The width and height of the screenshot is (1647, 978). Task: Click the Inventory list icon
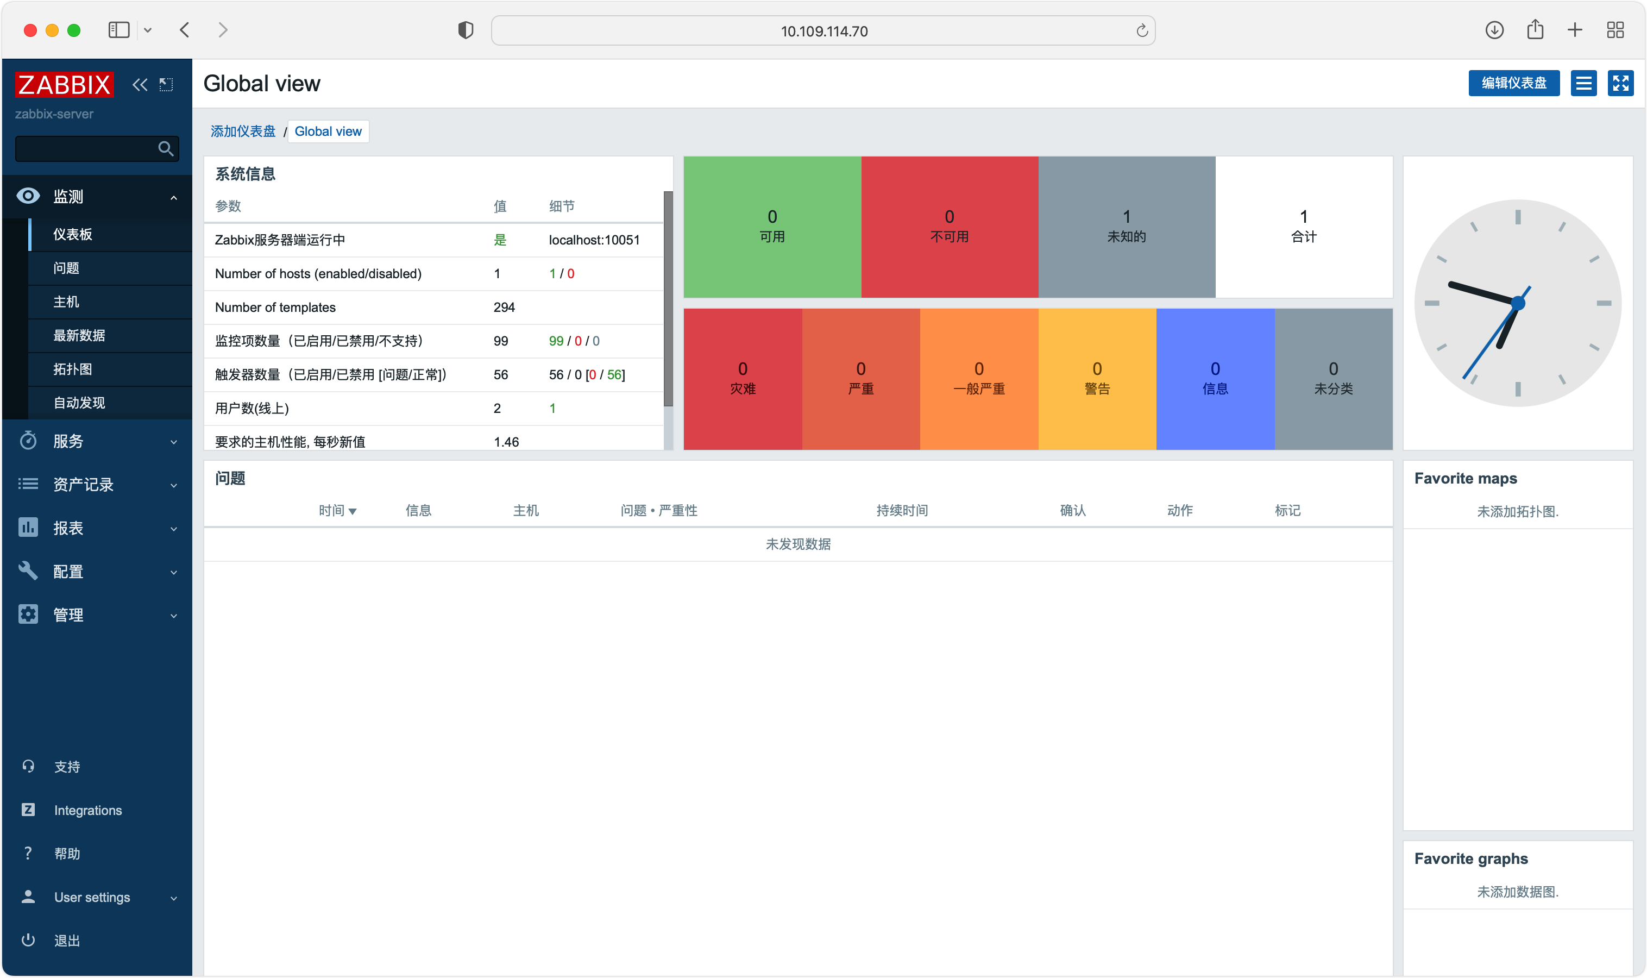(28, 484)
